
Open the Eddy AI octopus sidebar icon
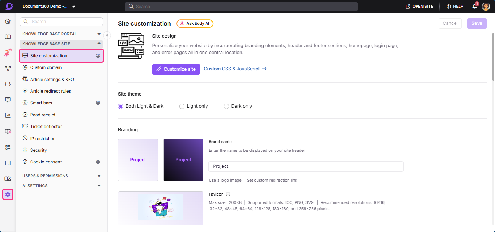[x=8, y=53]
